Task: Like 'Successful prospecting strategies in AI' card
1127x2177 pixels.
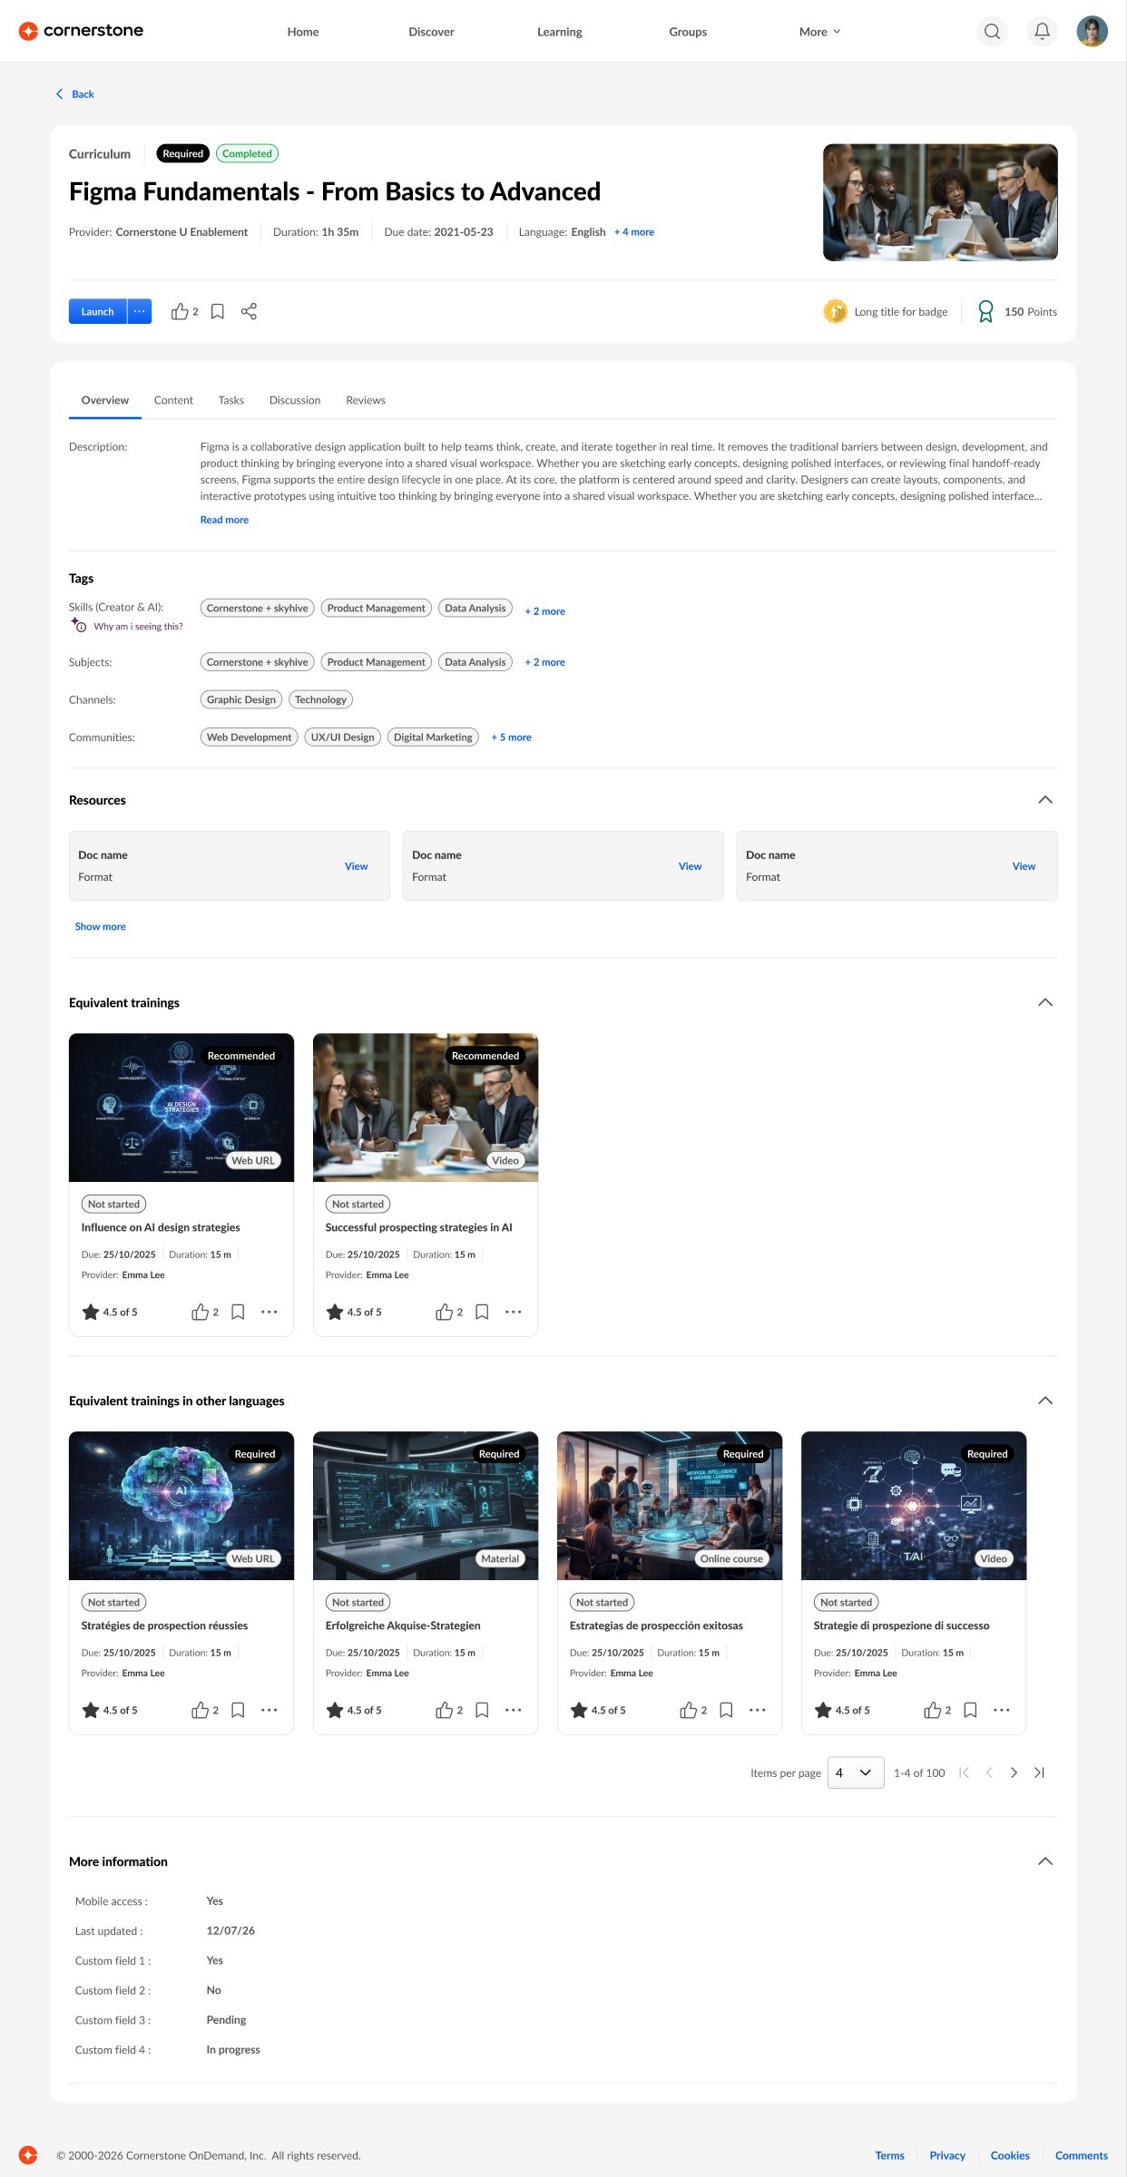Action: [444, 1312]
